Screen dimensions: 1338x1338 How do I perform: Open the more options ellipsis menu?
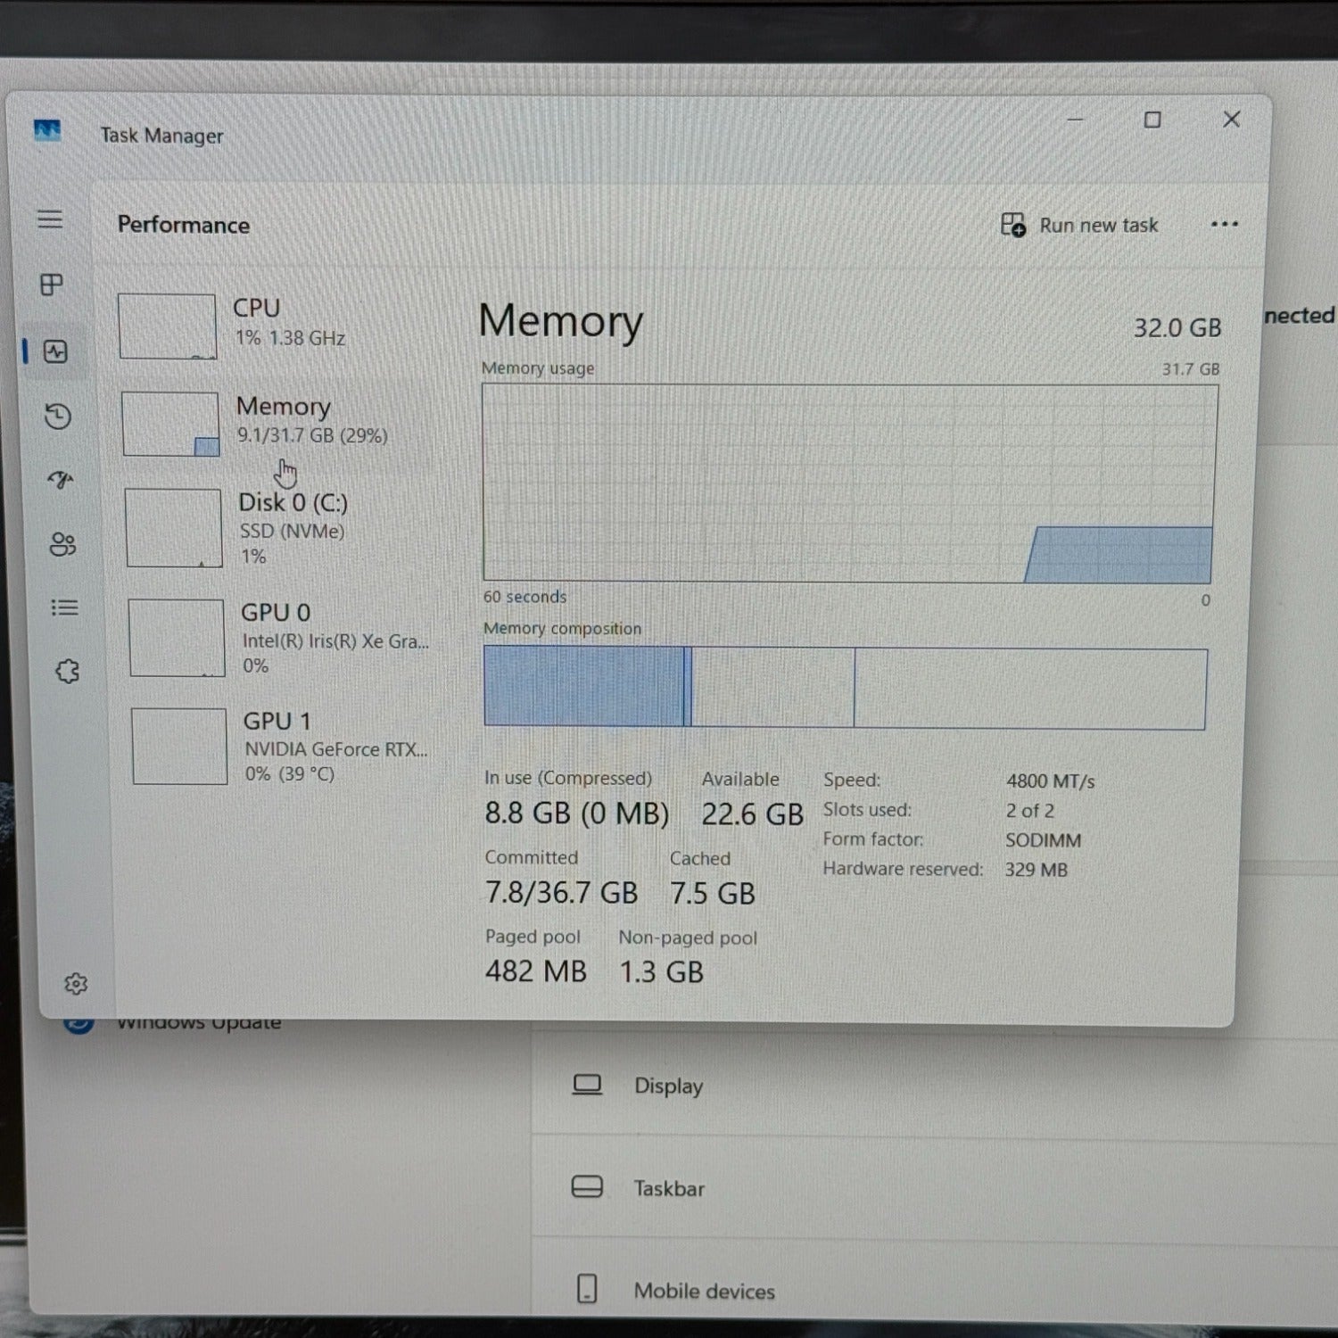(x=1224, y=225)
